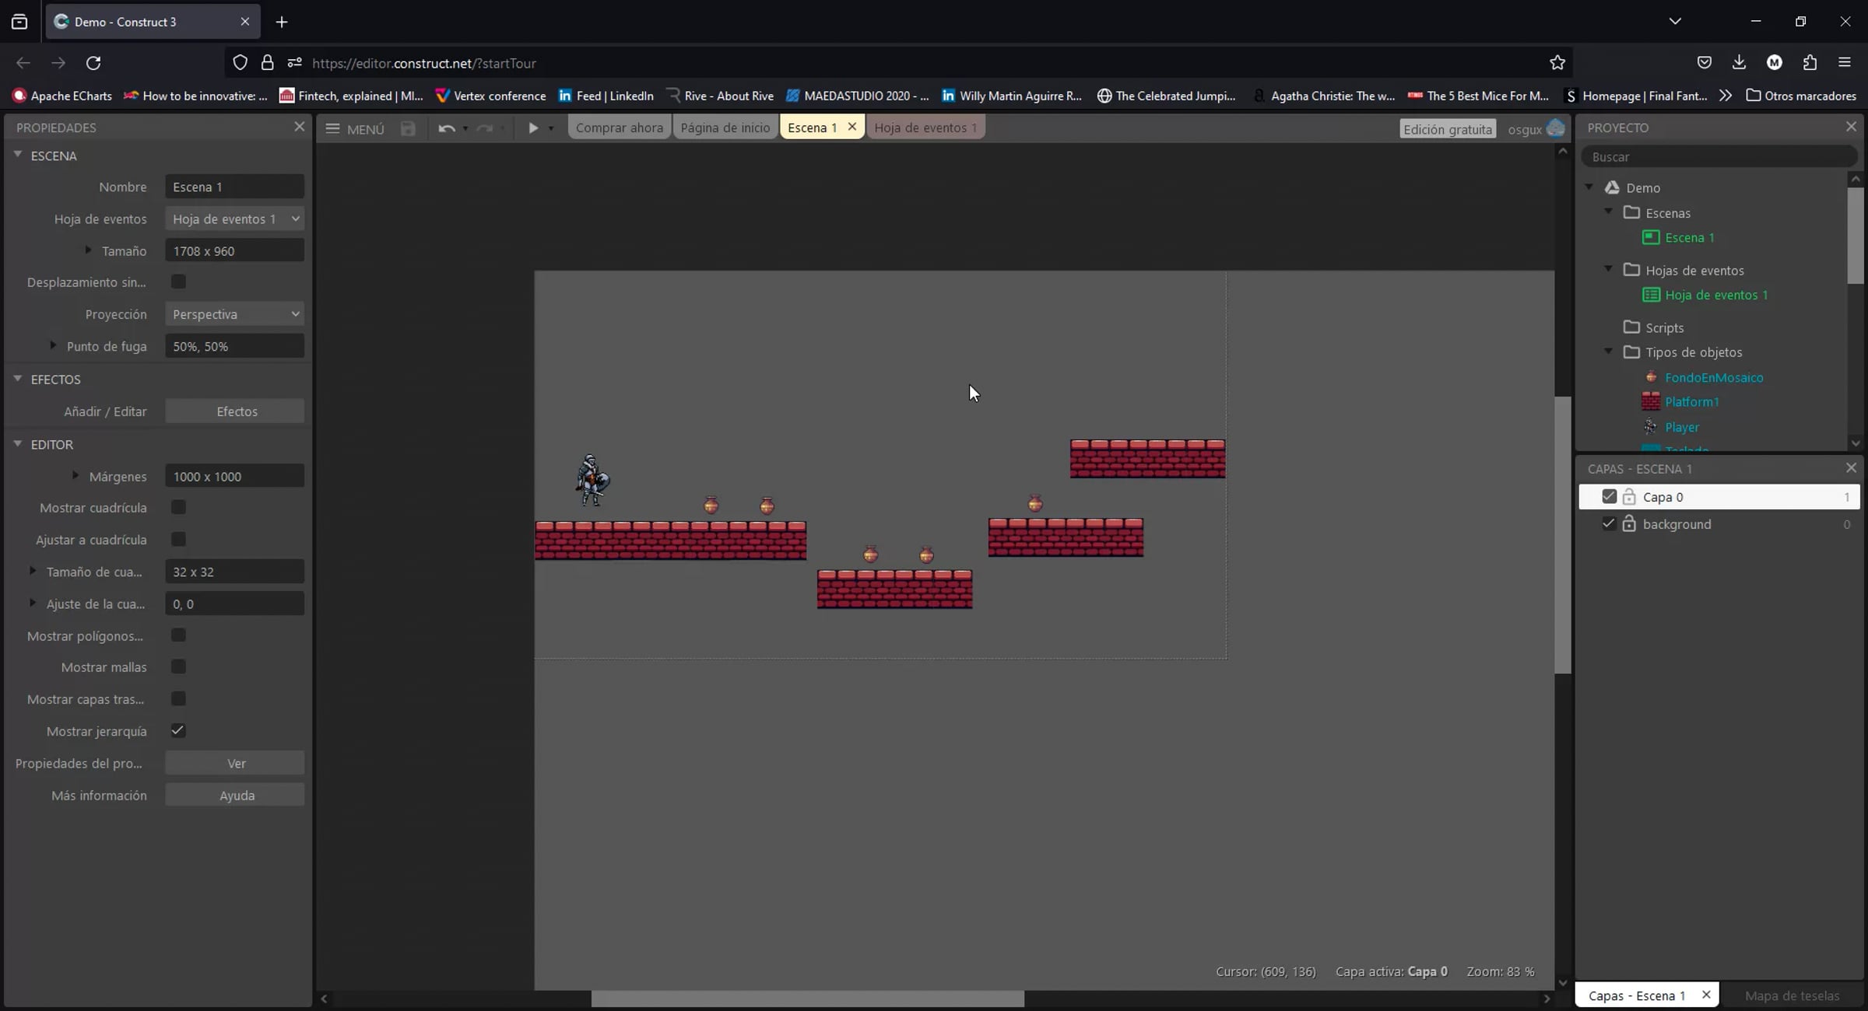This screenshot has height=1011, width=1868.
Task: Click the Platform1 object type icon
Action: pos(1650,402)
